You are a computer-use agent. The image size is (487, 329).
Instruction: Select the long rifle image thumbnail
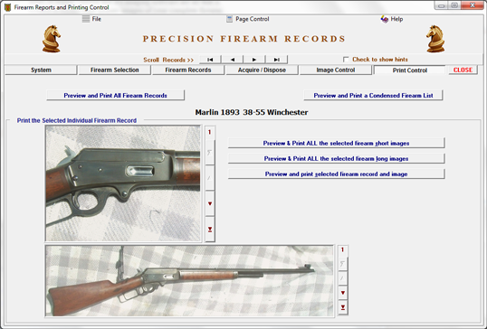pos(189,281)
